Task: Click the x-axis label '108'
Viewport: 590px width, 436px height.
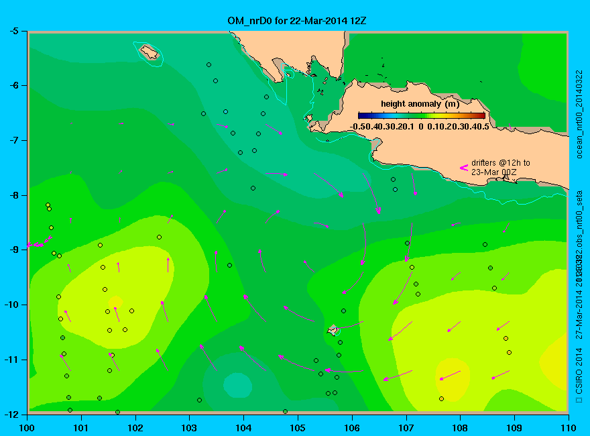Action: [x=460, y=428]
